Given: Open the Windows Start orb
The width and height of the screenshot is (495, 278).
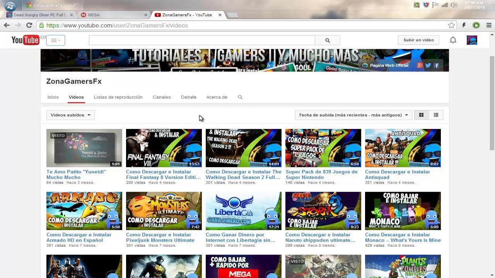Looking at the screenshot, I should (10, 6).
